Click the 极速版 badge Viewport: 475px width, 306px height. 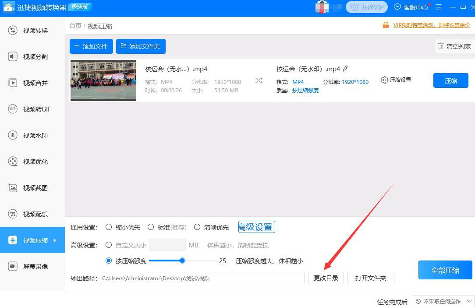[x=80, y=7]
